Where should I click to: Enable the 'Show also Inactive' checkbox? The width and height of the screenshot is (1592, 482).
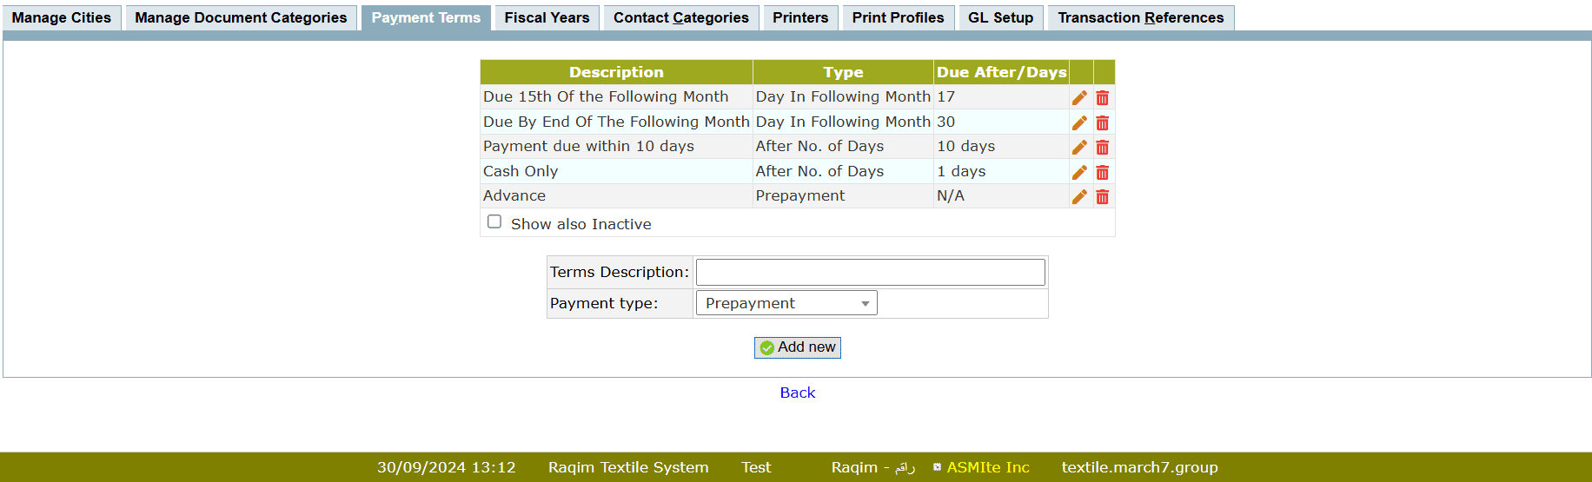click(x=494, y=222)
